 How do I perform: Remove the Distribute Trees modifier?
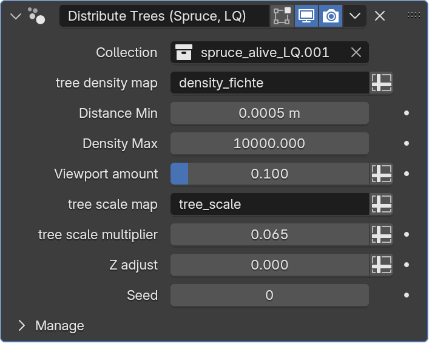pos(380,16)
